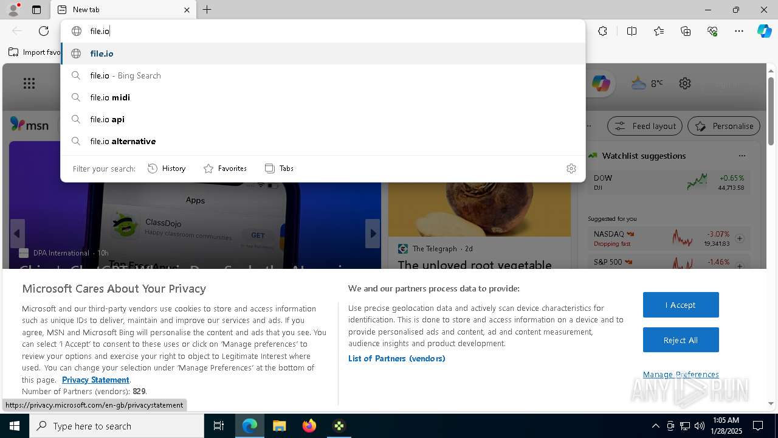The width and height of the screenshot is (778, 438).
Task: Open a new tab with plus button
Action: tap(207, 10)
